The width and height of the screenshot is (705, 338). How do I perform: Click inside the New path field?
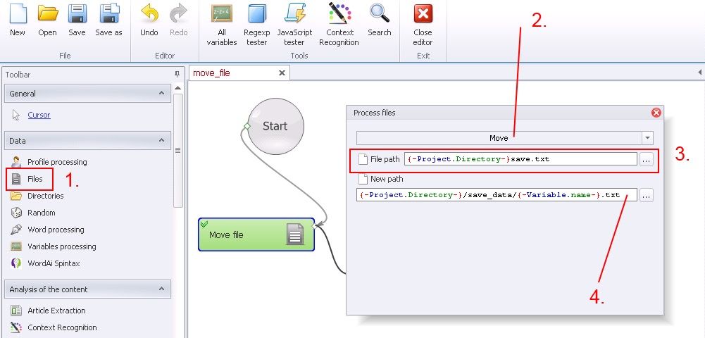(x=497, y=195)
